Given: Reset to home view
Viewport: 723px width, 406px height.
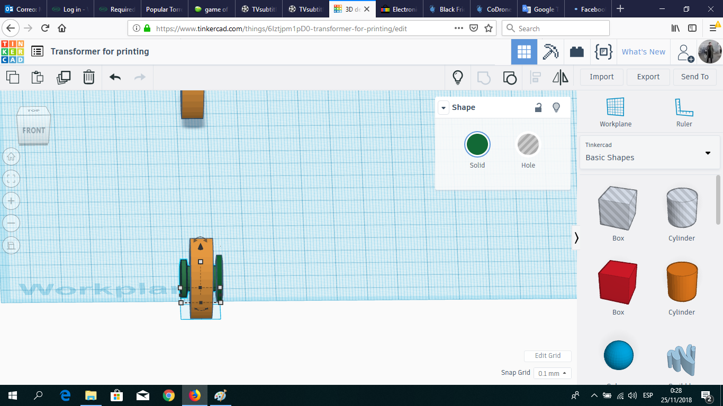Looking at the screenshot, I should (x=11, y=156).
